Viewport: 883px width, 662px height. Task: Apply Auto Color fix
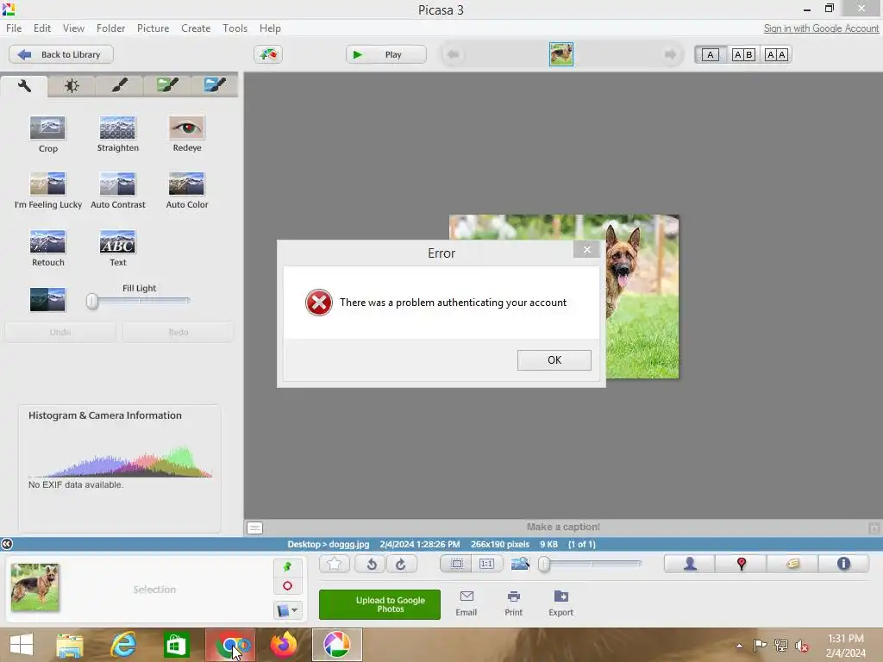[187, 190]
